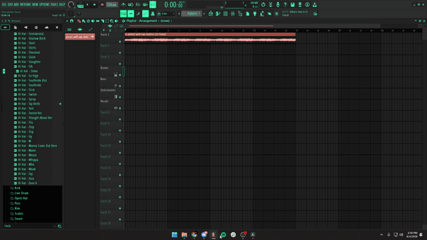The image size is (427, 240).
Task: Click the arrow after Pattern 1
Action: 204,13
